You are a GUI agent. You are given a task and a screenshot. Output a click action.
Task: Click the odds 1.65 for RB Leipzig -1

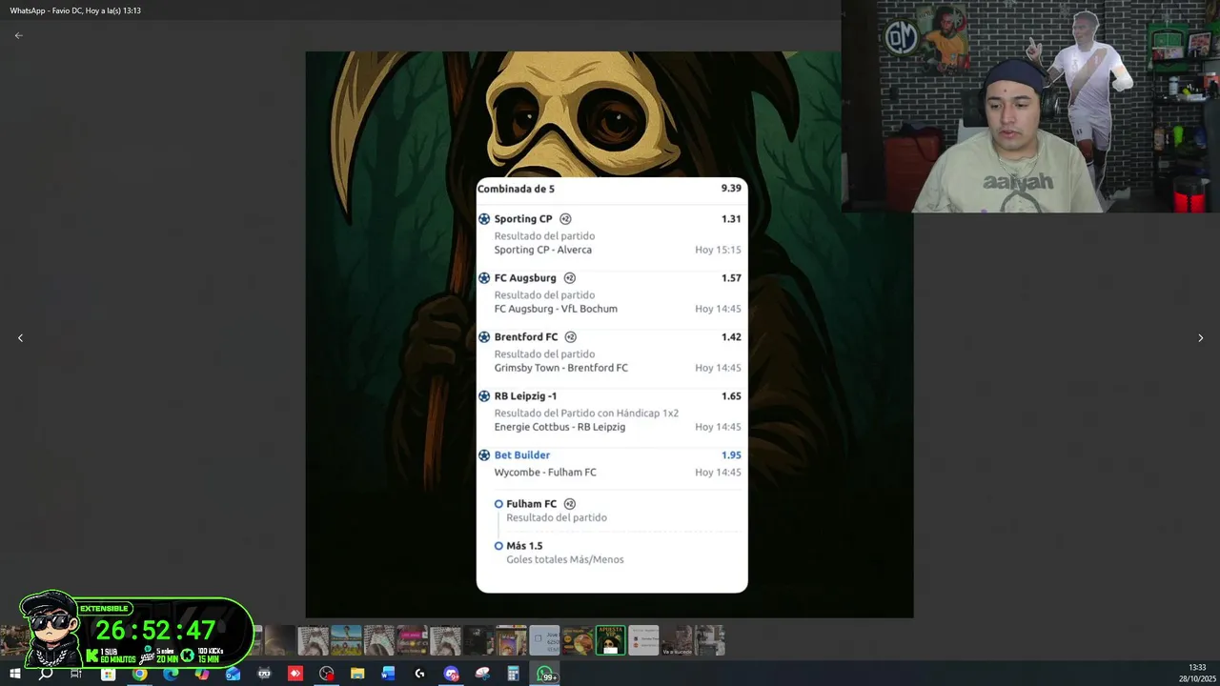pyautogui.click(x=731, y=396)
